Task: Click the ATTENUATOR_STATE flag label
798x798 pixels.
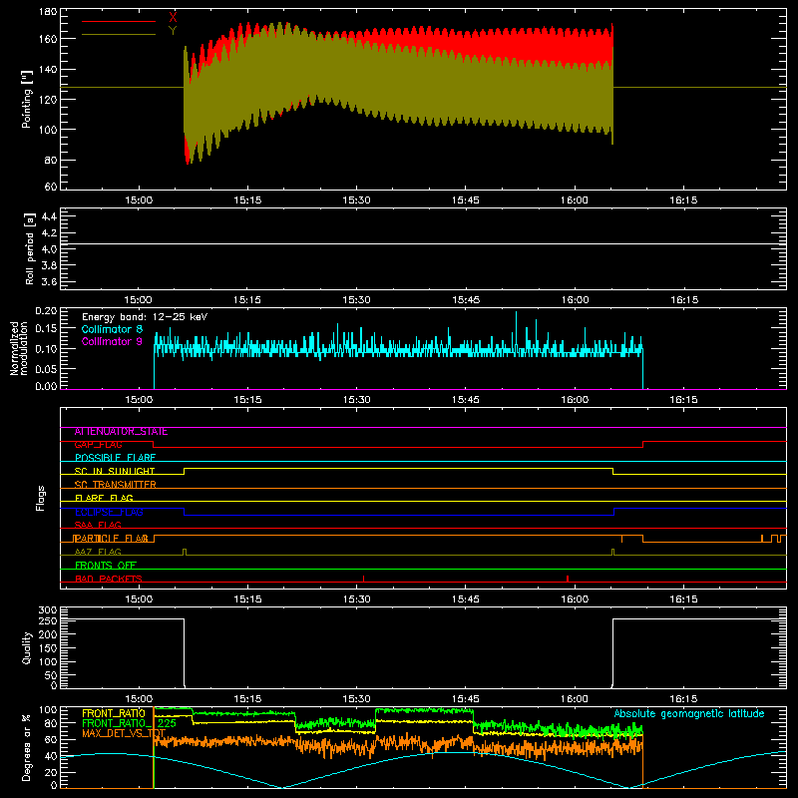Action: [x=121, y=432]
